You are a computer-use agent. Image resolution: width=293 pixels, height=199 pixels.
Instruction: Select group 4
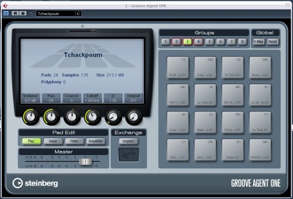click(198, 42)
